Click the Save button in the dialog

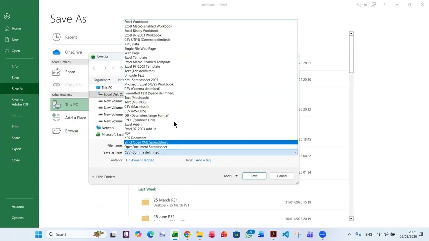[254, 176]
